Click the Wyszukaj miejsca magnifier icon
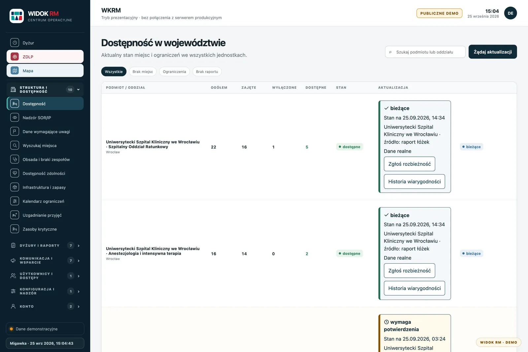 [15, 145]
